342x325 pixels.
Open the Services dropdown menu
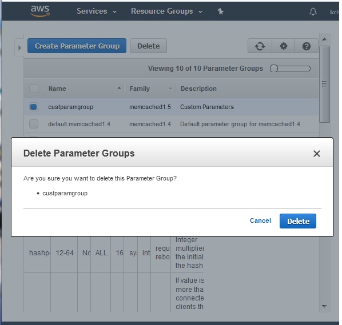tap(97, 11)
